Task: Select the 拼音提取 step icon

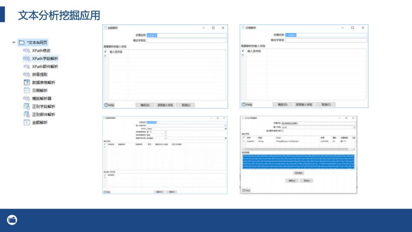Action: point(27,74)
